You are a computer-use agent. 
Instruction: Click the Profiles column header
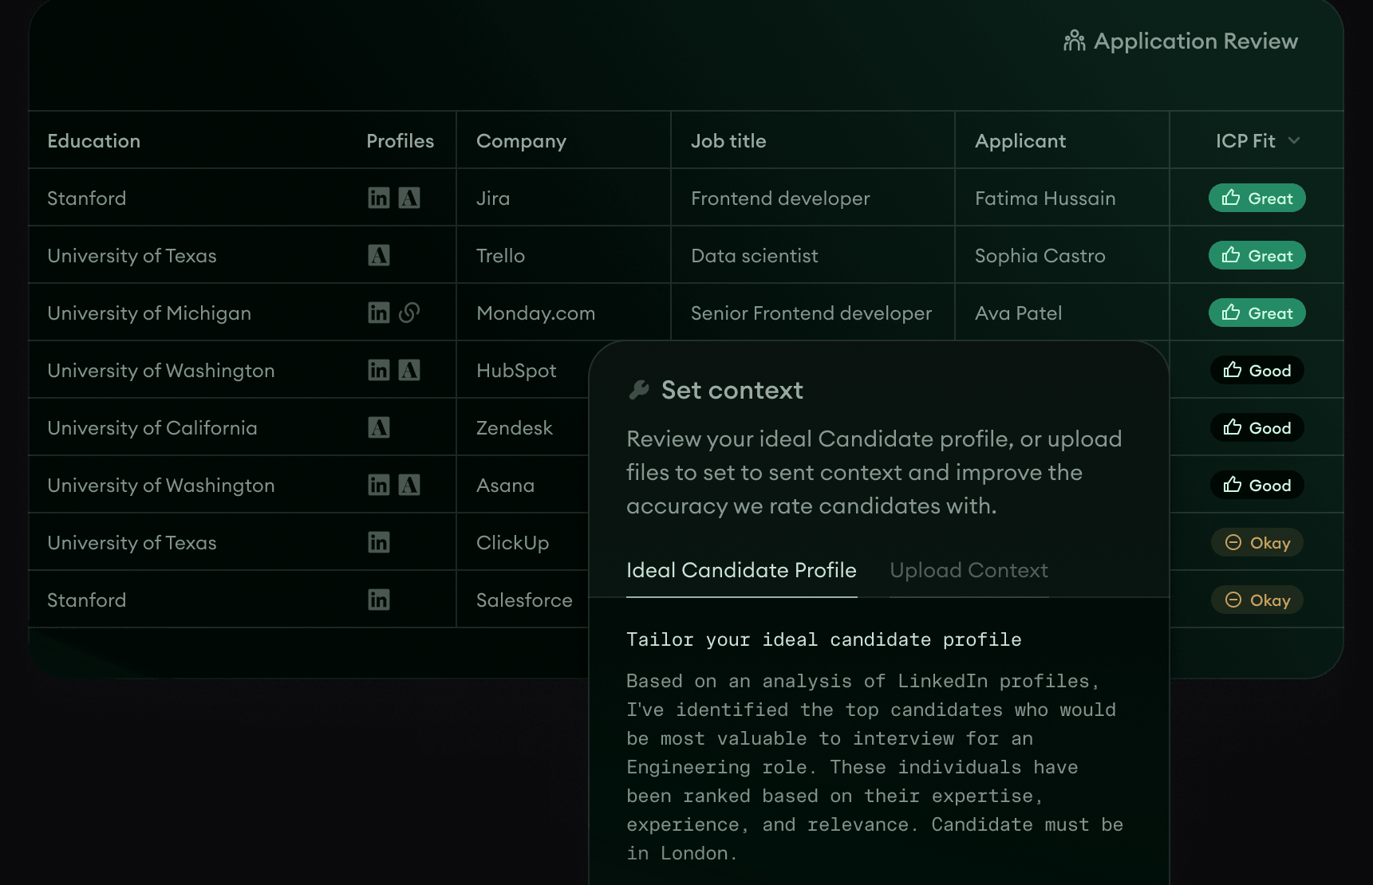(400, 141)
